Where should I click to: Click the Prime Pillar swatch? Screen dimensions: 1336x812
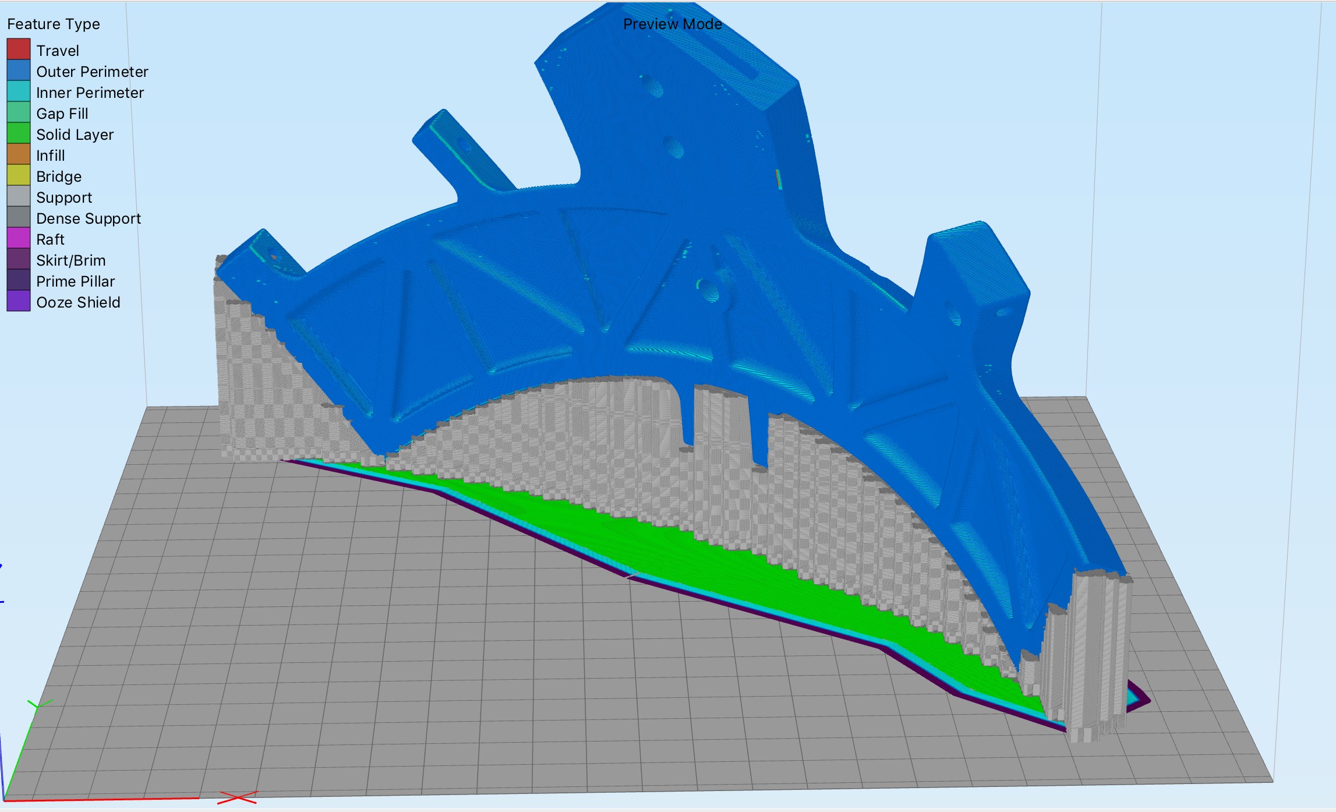19,280
